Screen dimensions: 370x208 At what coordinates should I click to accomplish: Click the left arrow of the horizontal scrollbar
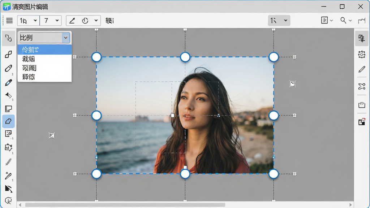pos(20,205)
